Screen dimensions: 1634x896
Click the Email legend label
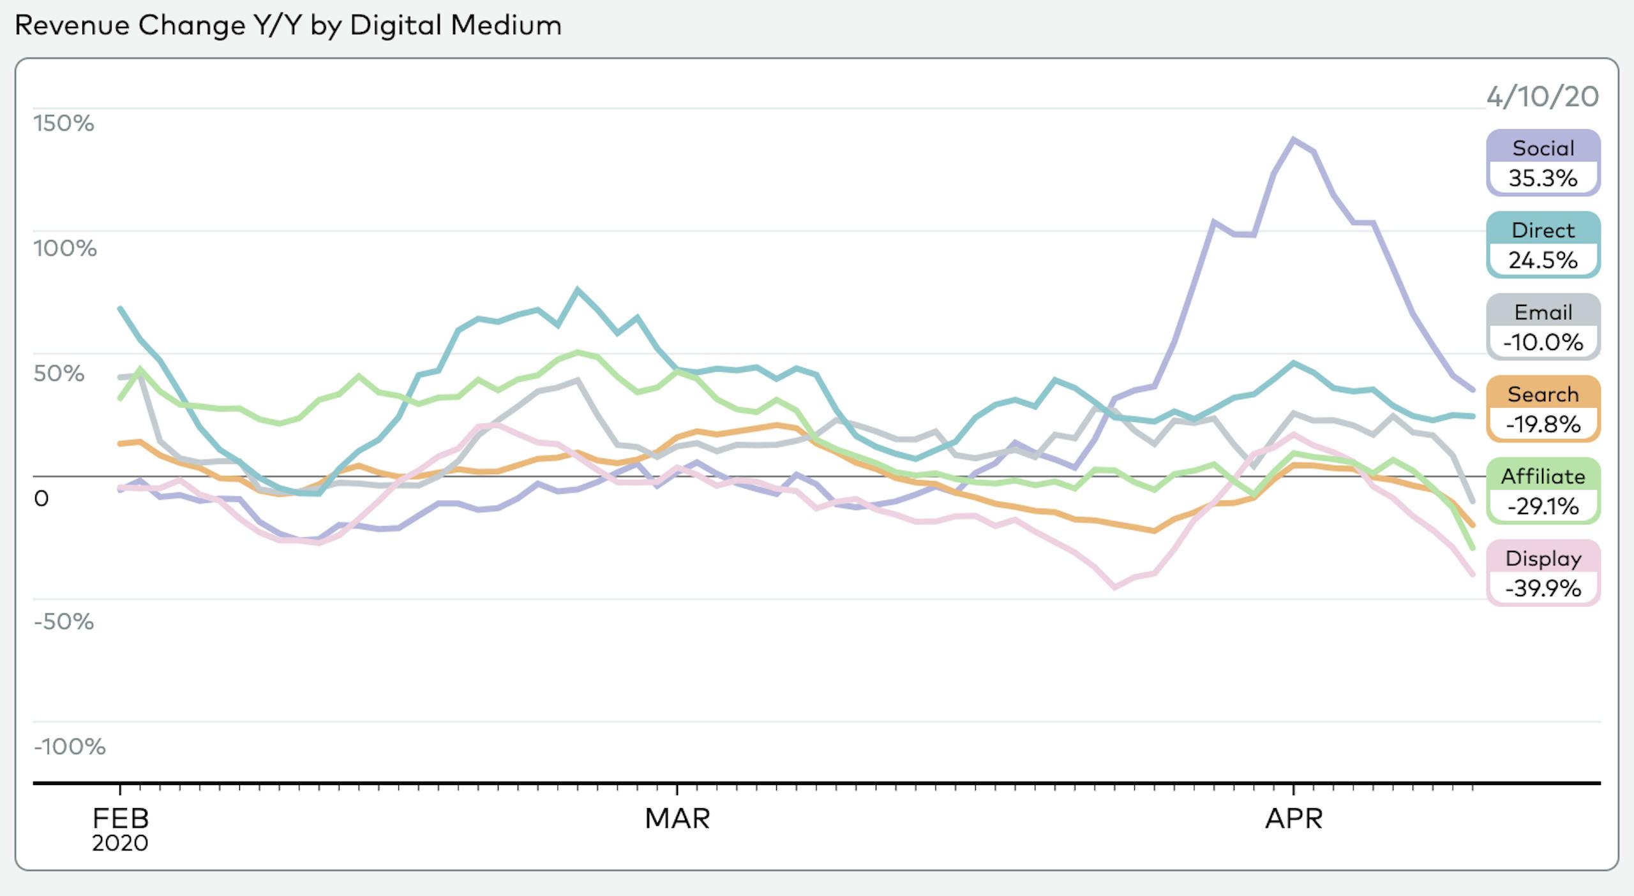point(1543,312)
